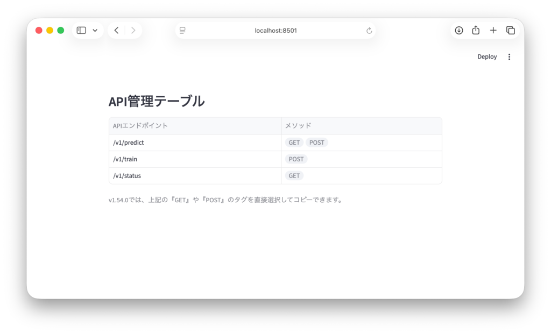The width and height of the screenshot is (551, 334).
Task: Click the APIエンドポイント column header
Action: tap(140, 126)
